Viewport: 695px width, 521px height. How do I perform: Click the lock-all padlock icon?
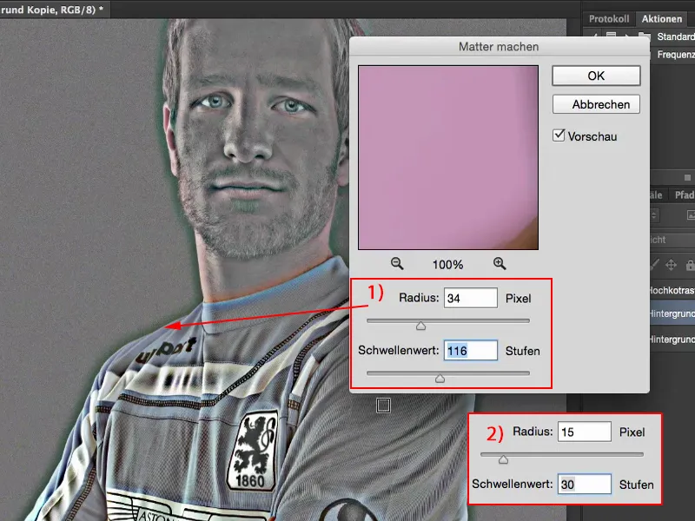click(690, 265)
